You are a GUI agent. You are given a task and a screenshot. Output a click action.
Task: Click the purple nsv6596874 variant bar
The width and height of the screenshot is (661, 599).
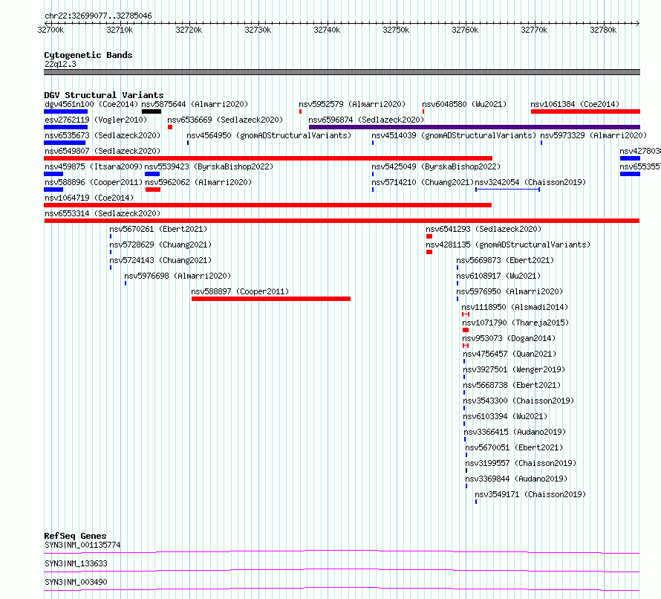475,127
